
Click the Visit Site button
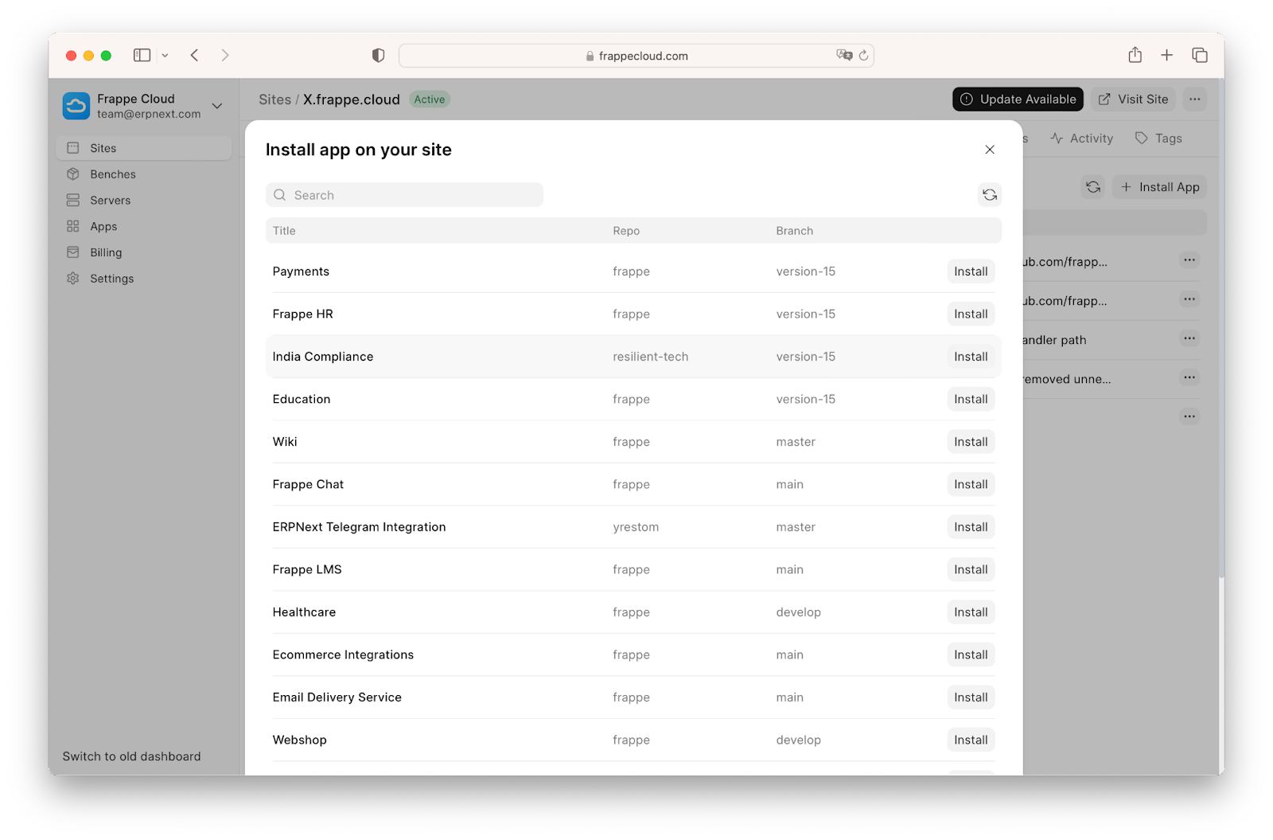point(1133,100)
